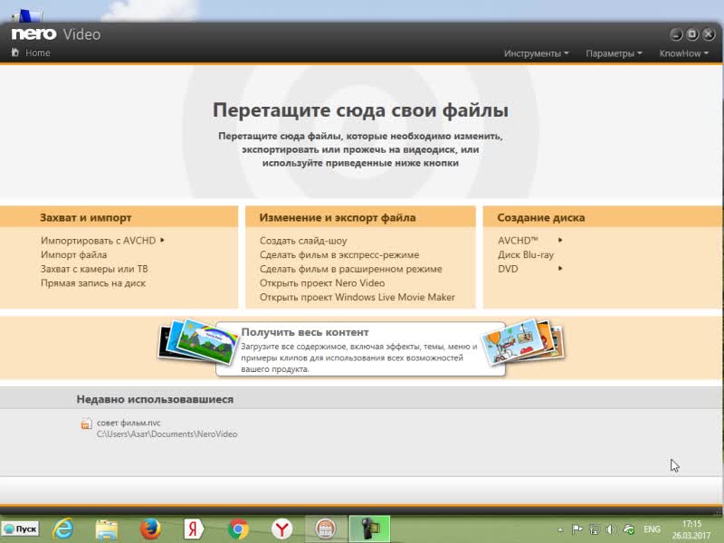Show hidden tray icons arrow

[560, 529]
